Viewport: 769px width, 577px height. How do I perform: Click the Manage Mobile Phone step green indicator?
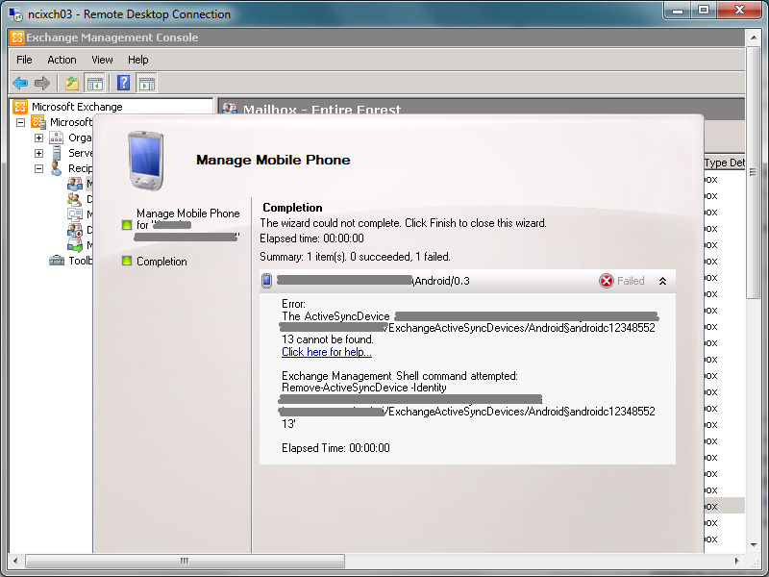point(127,225)
